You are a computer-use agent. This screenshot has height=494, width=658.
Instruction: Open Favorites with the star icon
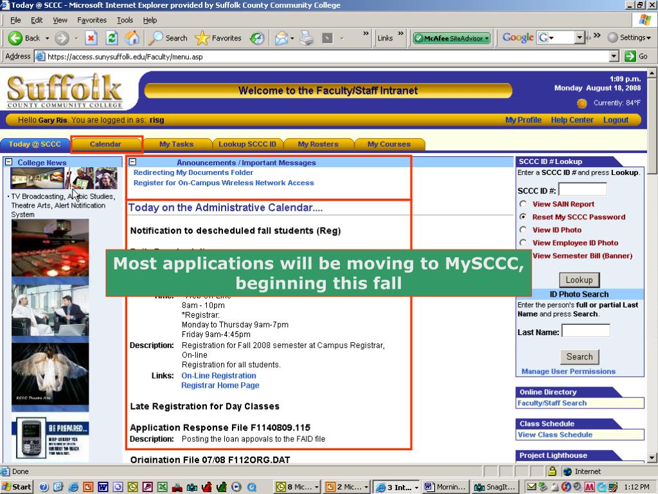(x=202, y=38)
